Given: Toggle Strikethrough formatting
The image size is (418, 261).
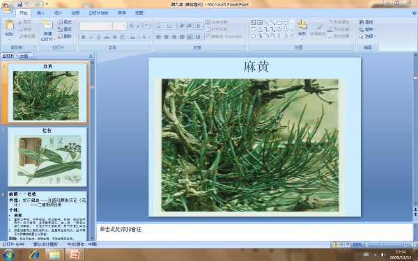Looking at the screenshot, I should pyautogui.click(x=107, y=38).
